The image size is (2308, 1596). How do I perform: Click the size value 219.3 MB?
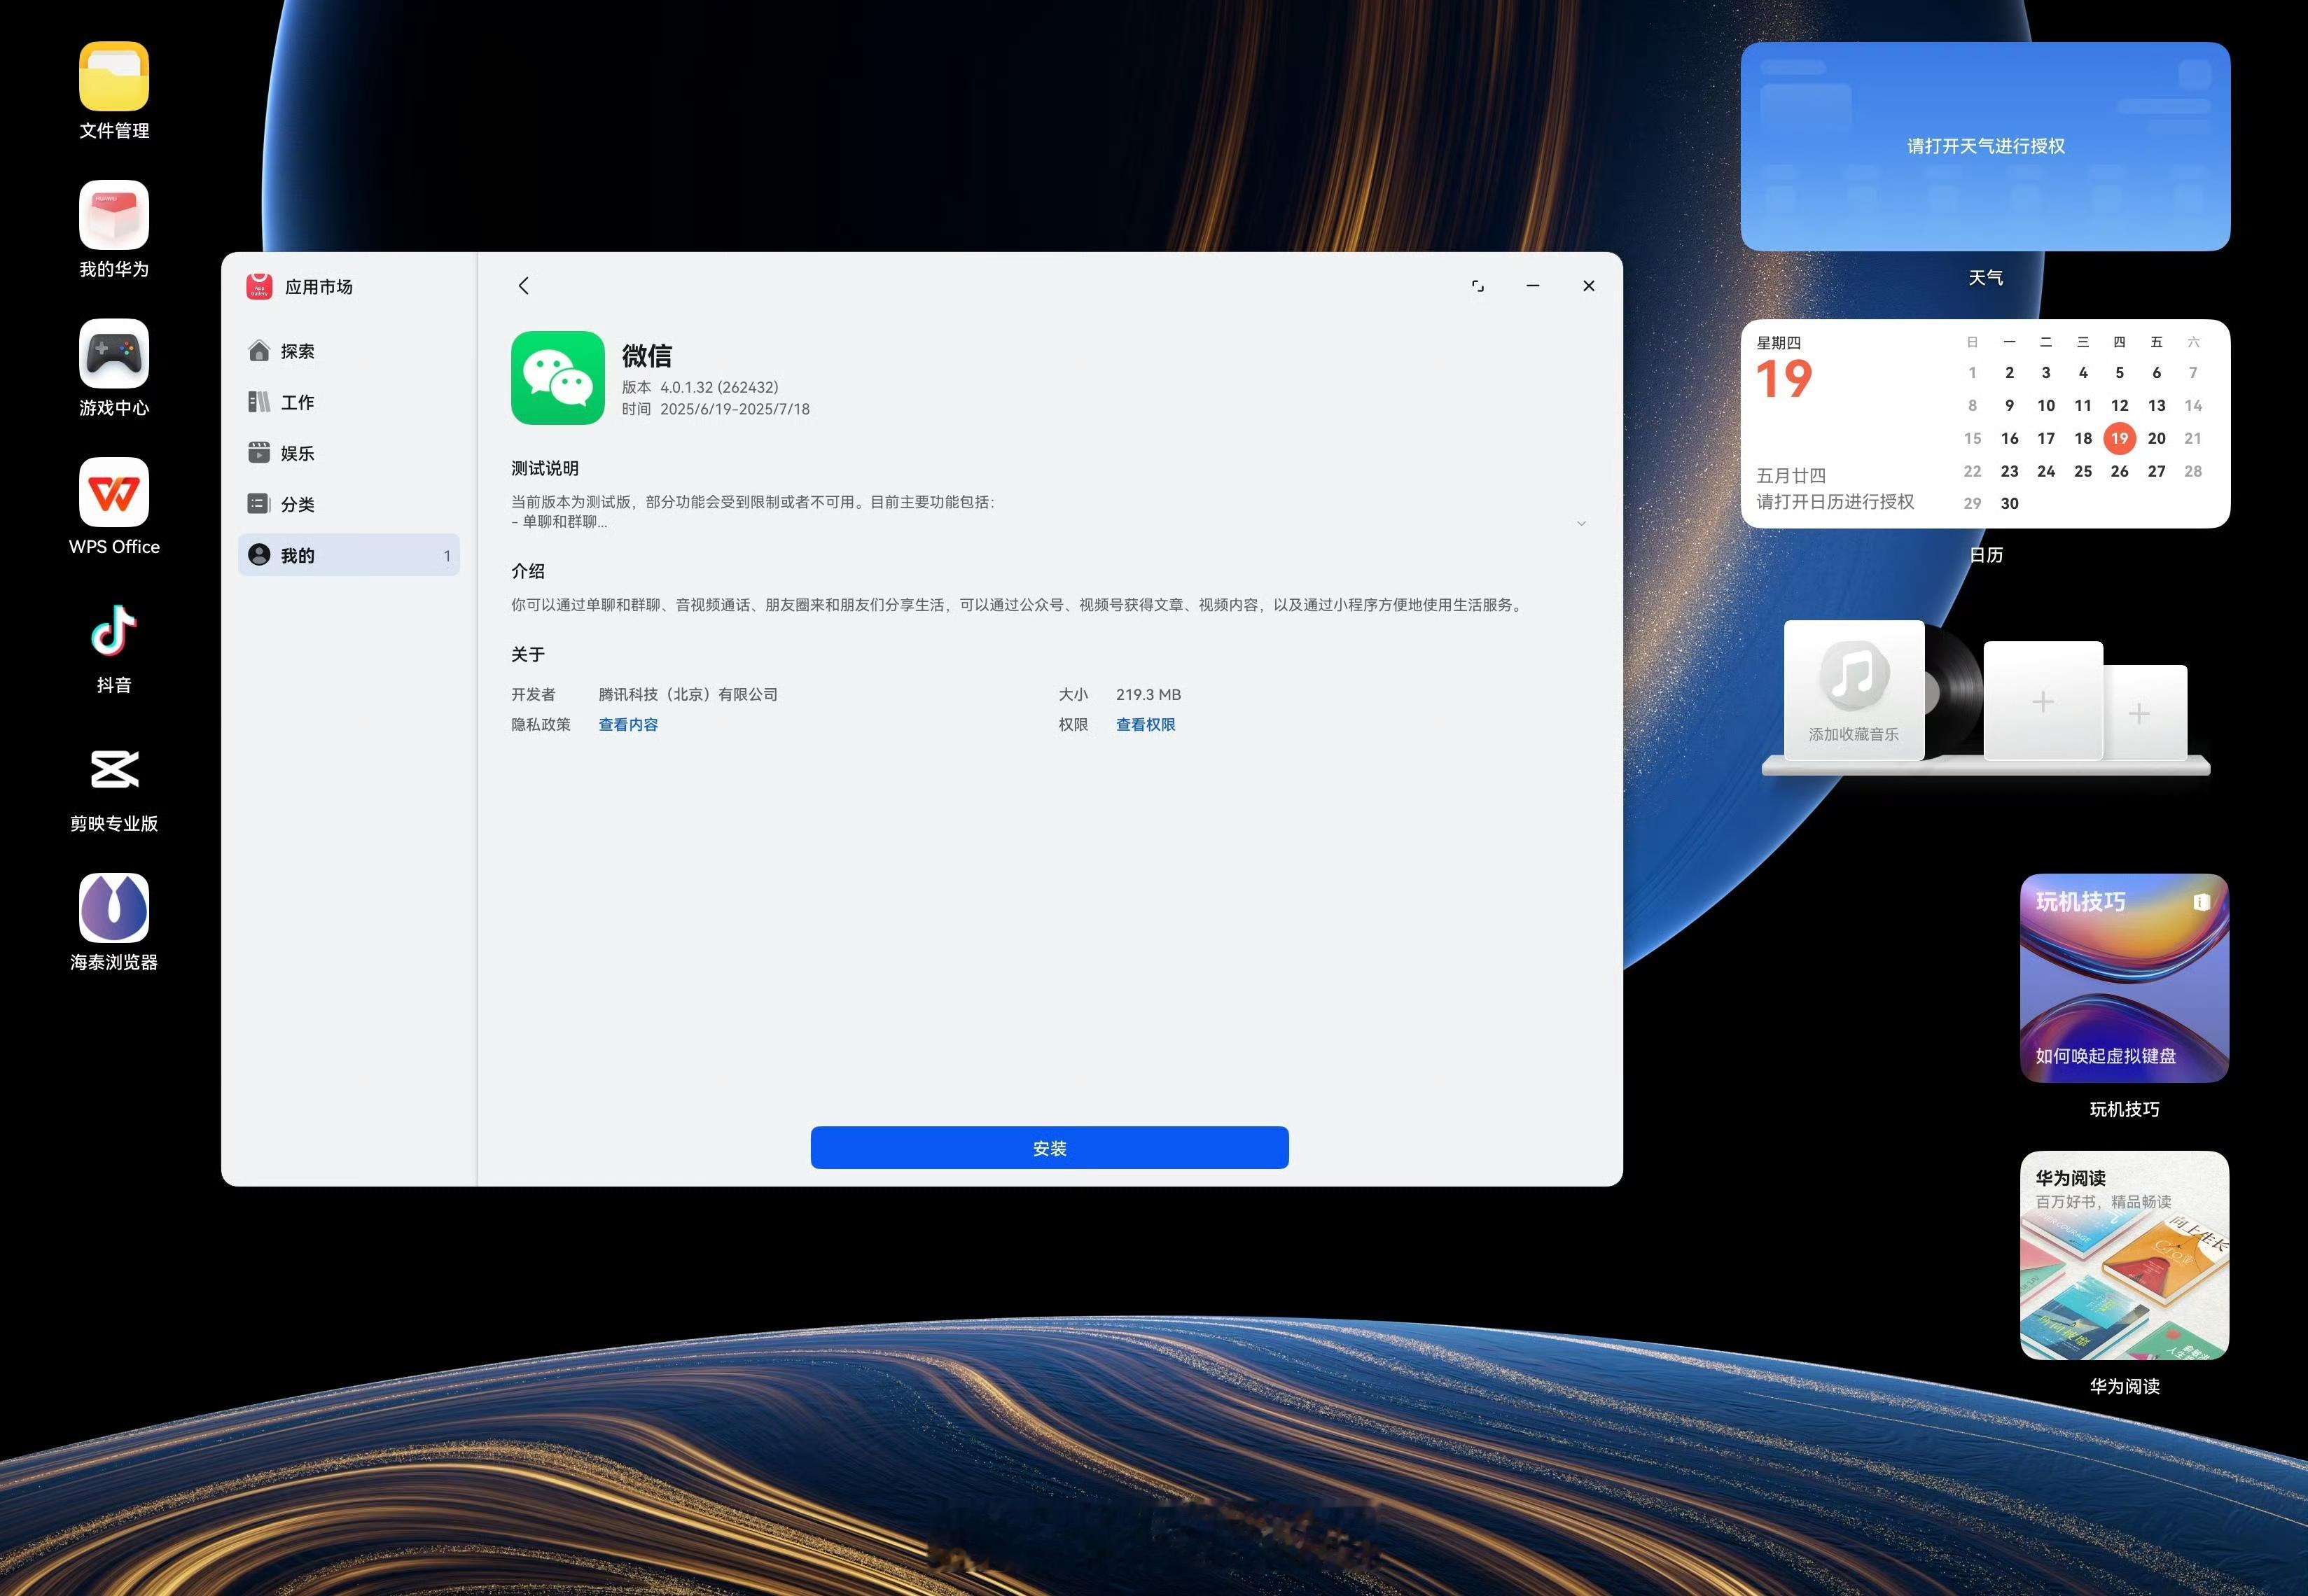(x=1148, y=695)
